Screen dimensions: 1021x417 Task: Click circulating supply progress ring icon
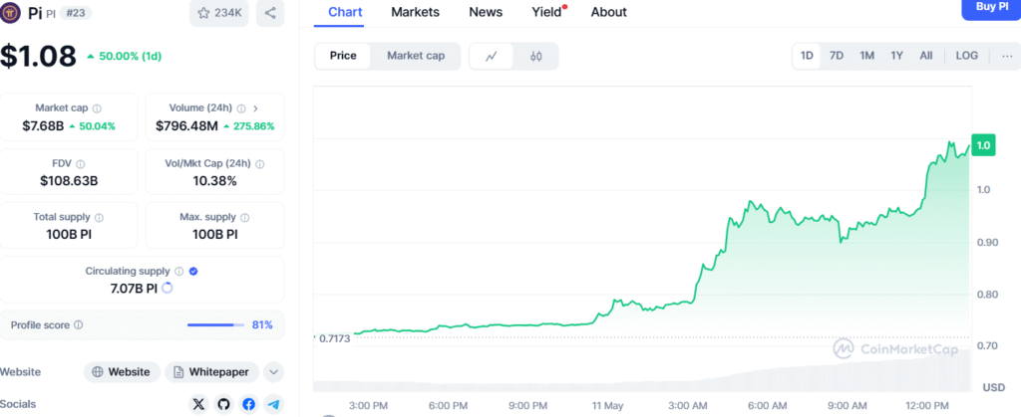click(x=167, y=288)
